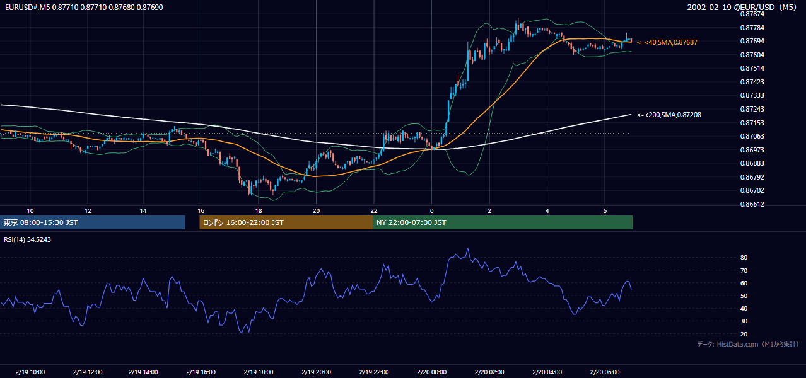Select the 200 SMA label 0.87208

click(669, 115)
